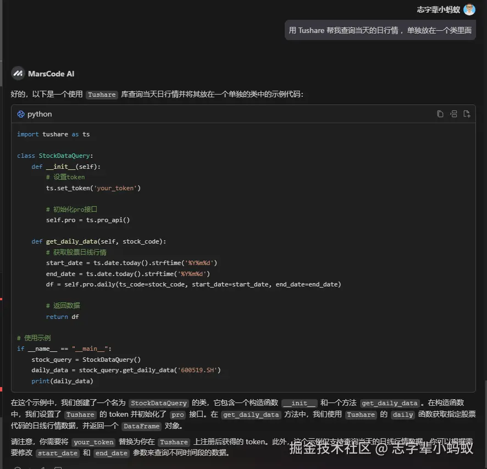
Task: Insert code at cursor icon
Action: (x=453, y=114)
